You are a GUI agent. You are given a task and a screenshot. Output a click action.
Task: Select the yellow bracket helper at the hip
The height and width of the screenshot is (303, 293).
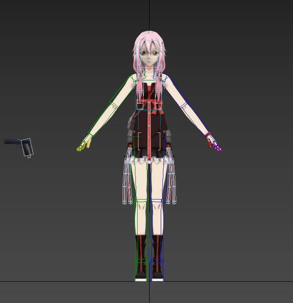[x=139, y=141]
